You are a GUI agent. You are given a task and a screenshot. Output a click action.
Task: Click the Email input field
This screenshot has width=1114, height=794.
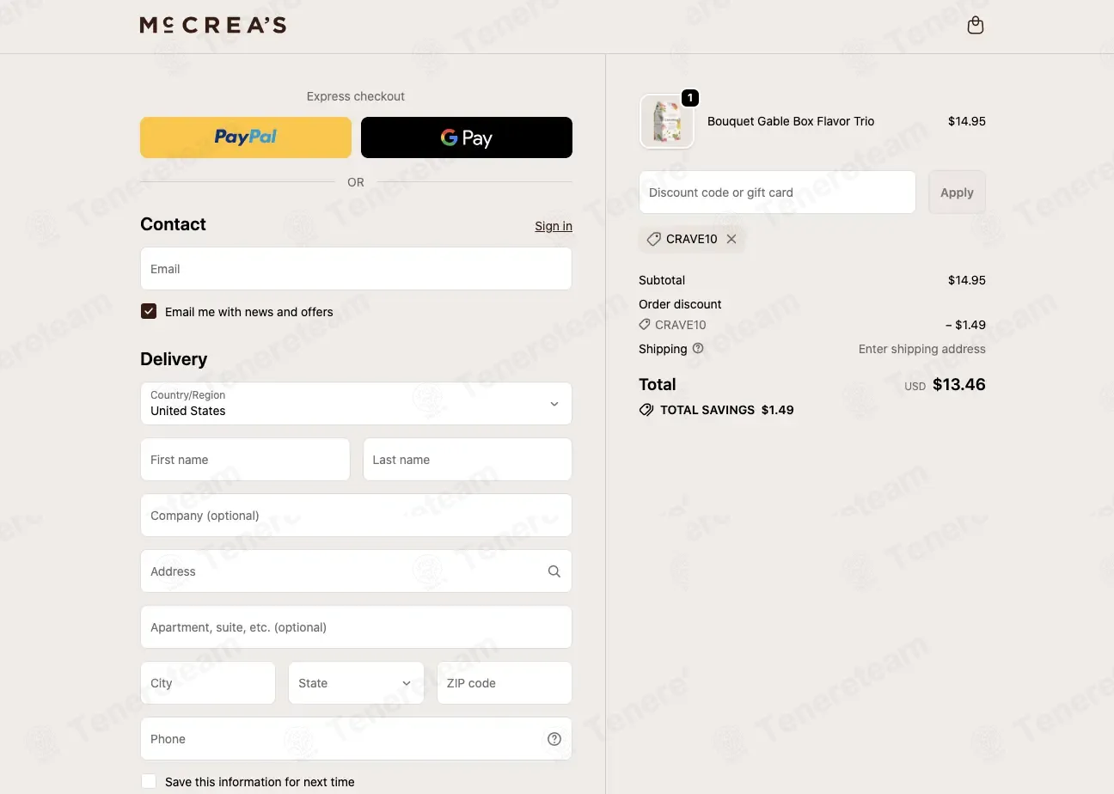[356, 269]
